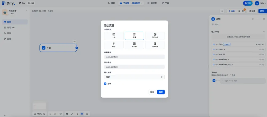Viewport: 267px width, 117px height.
Task: Click the add note icon
Action: (72, 114)
